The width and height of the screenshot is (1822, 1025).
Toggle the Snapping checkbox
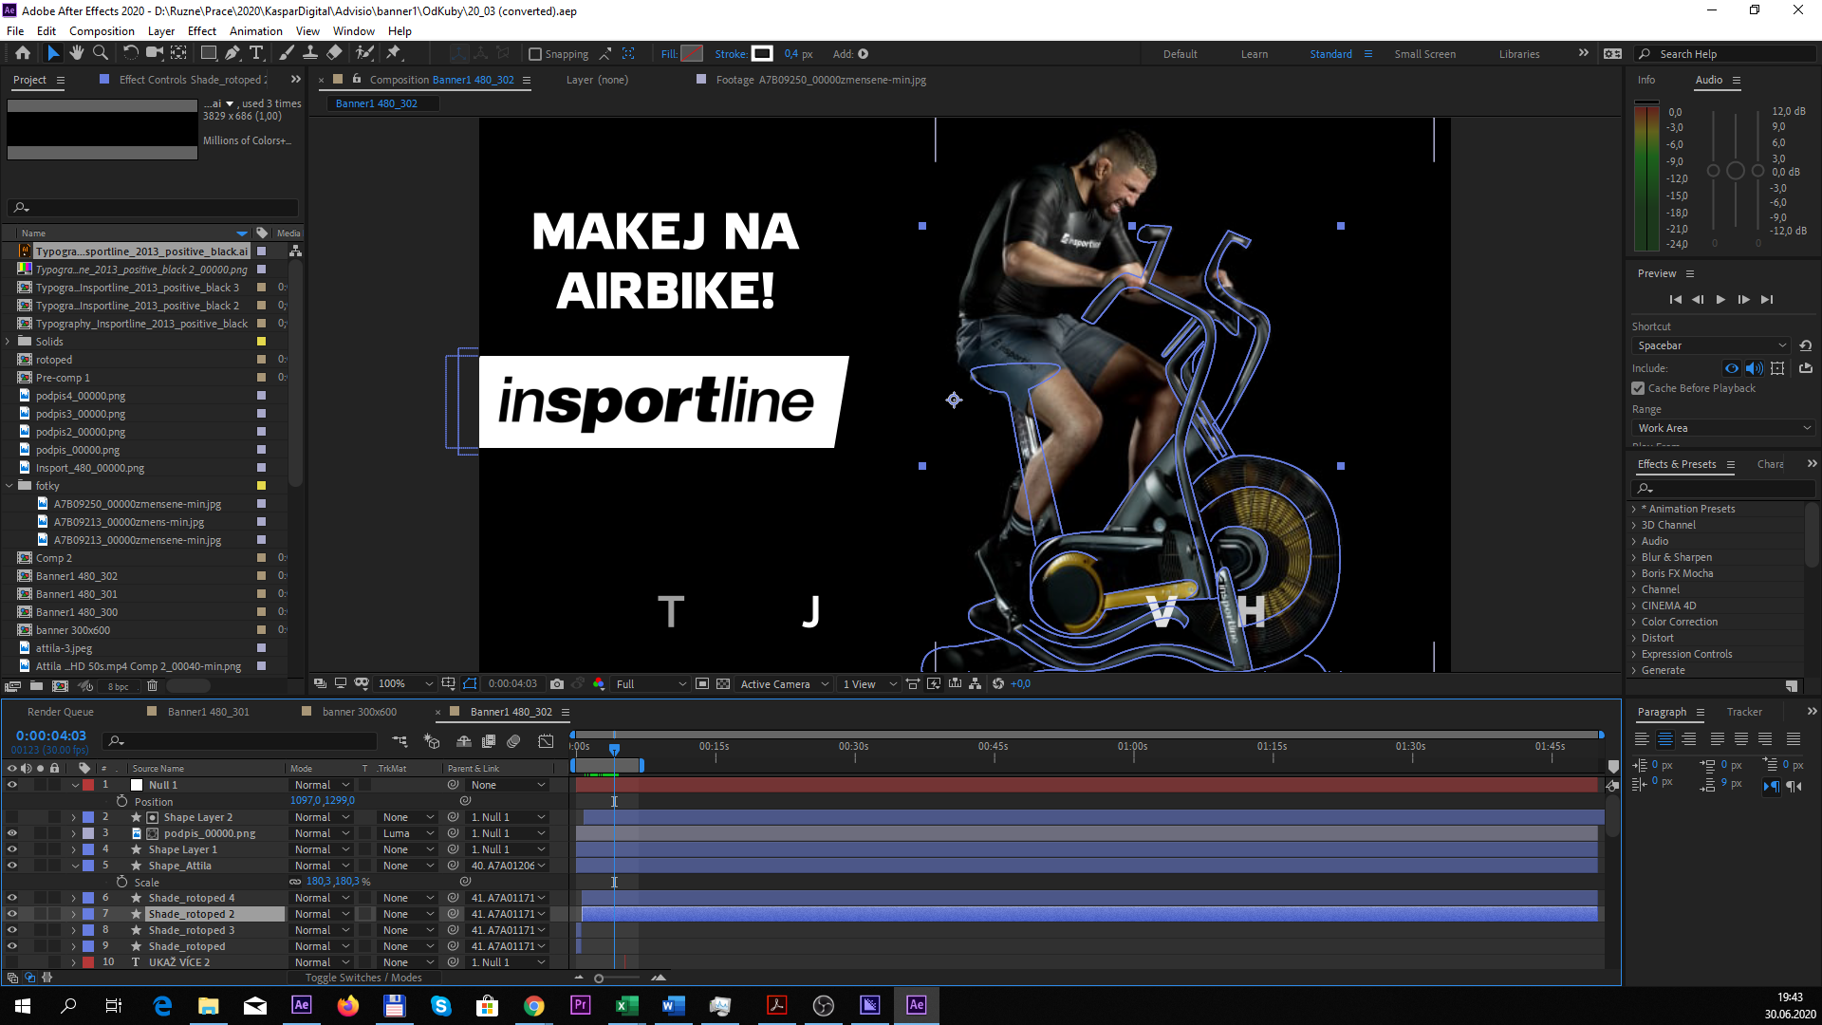[x=535, y=54]
